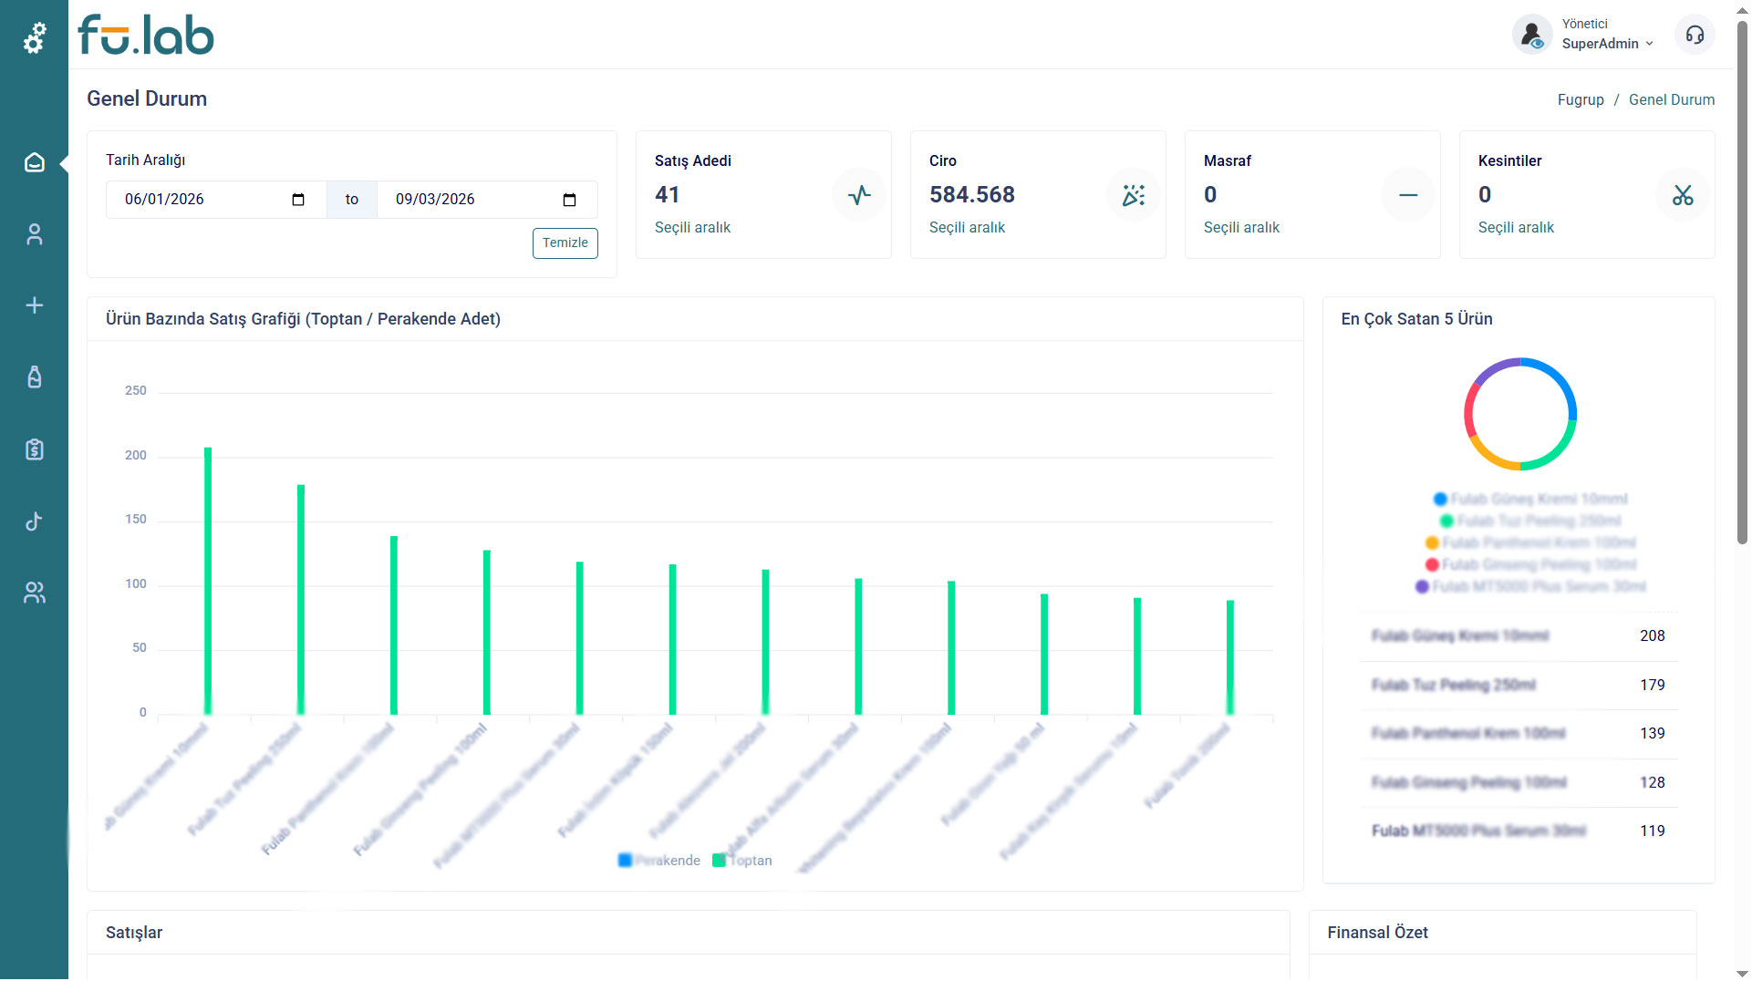Click the Finansal Özet section heading

(x=1378, y=933)
